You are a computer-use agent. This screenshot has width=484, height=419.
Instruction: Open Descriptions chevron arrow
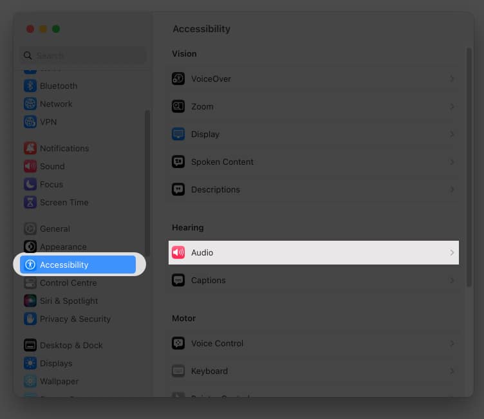click(x=452, y=189)
